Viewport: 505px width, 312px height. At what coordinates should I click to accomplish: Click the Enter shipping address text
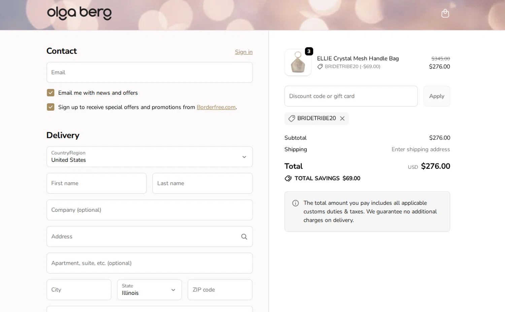421,149
